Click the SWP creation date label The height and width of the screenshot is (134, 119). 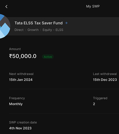(x=23, y=122)
